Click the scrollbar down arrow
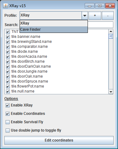The height and width of the screenshot is (149, 118). pyautogui.click(x=111, y=92)
